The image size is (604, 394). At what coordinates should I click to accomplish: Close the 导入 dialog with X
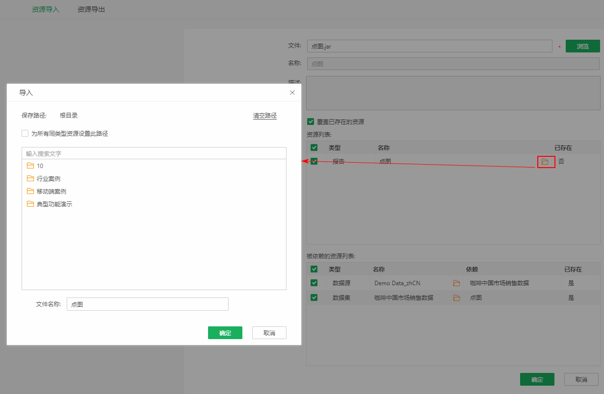292,92
